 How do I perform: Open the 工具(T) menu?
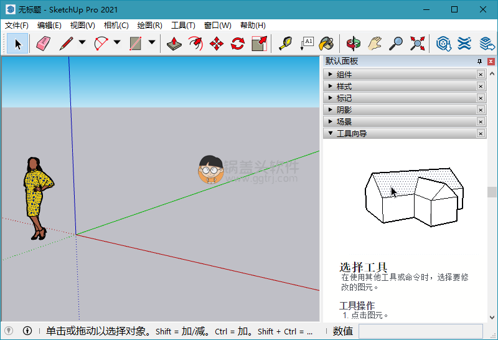point(183,26)
